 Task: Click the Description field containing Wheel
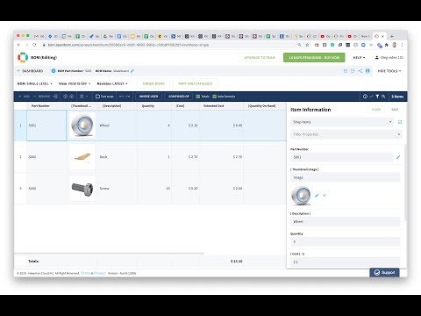pos(346,222)
